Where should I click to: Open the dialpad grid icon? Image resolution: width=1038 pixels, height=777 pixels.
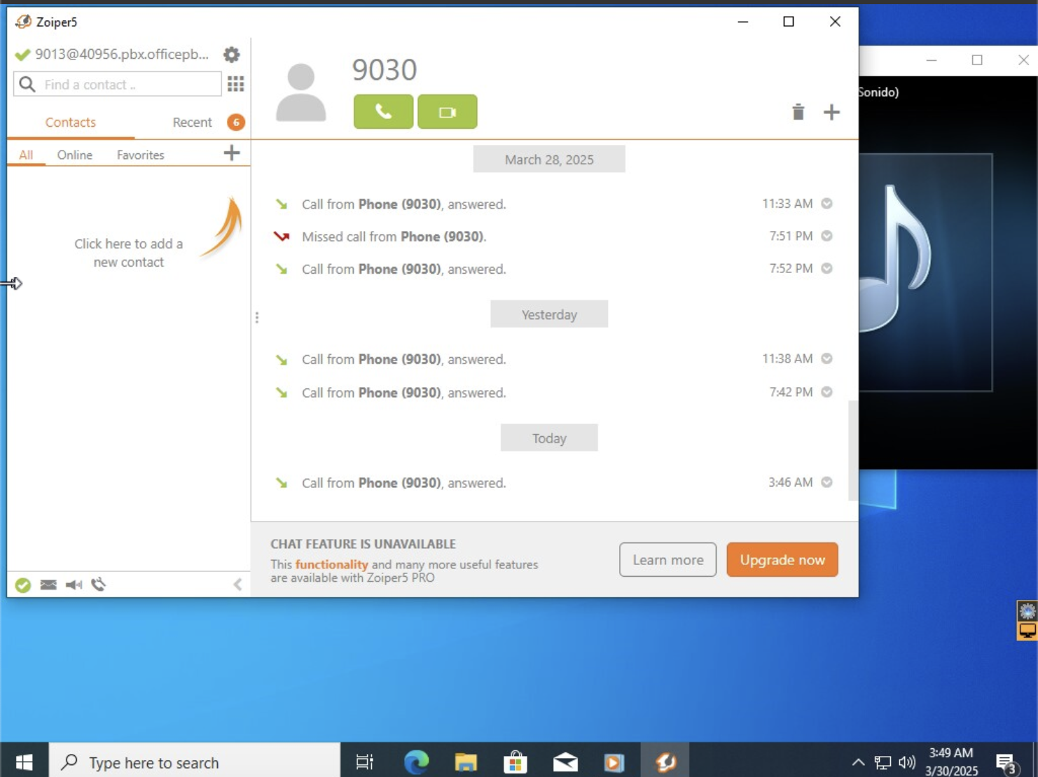click(236, 85)
